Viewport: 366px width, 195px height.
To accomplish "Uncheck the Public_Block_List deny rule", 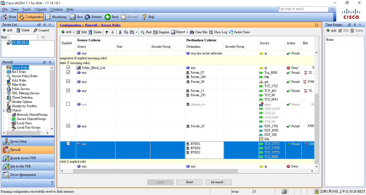I will tap(68, 67).
